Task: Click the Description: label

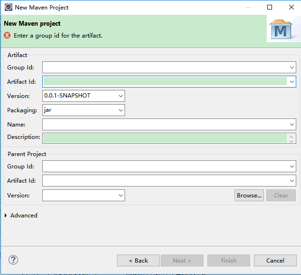Action: pos(24,137)
